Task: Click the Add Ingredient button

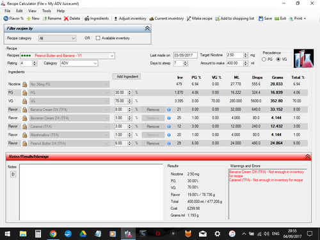Action: [127, 77]
